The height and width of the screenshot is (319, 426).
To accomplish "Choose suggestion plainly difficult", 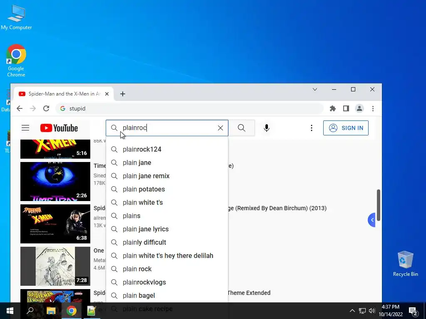I will click(167, 242).
